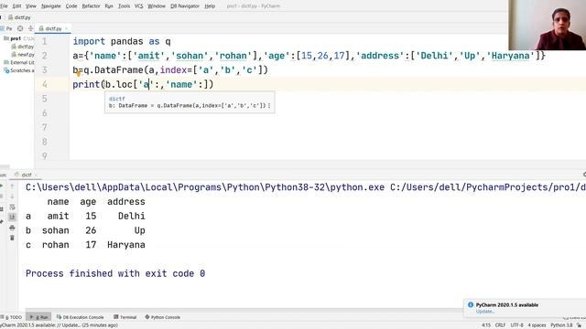586x329 pixels.
Task: Click line number 1 in the gutter
Action: point(45,41)
